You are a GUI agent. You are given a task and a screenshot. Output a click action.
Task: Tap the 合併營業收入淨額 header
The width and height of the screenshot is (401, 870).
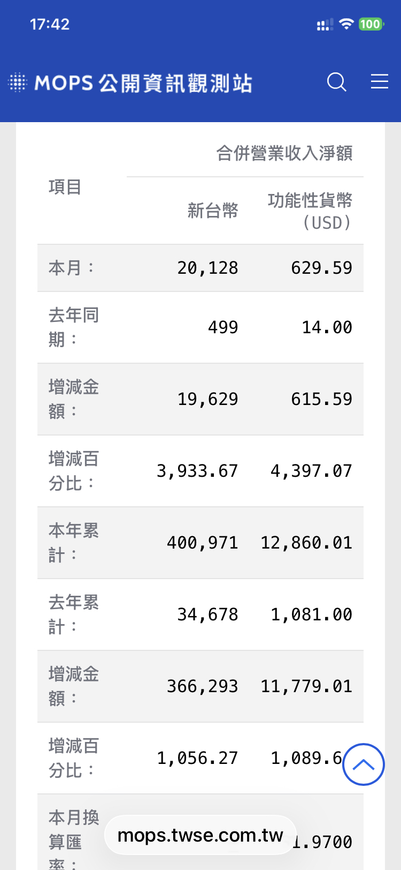[284, 153]
